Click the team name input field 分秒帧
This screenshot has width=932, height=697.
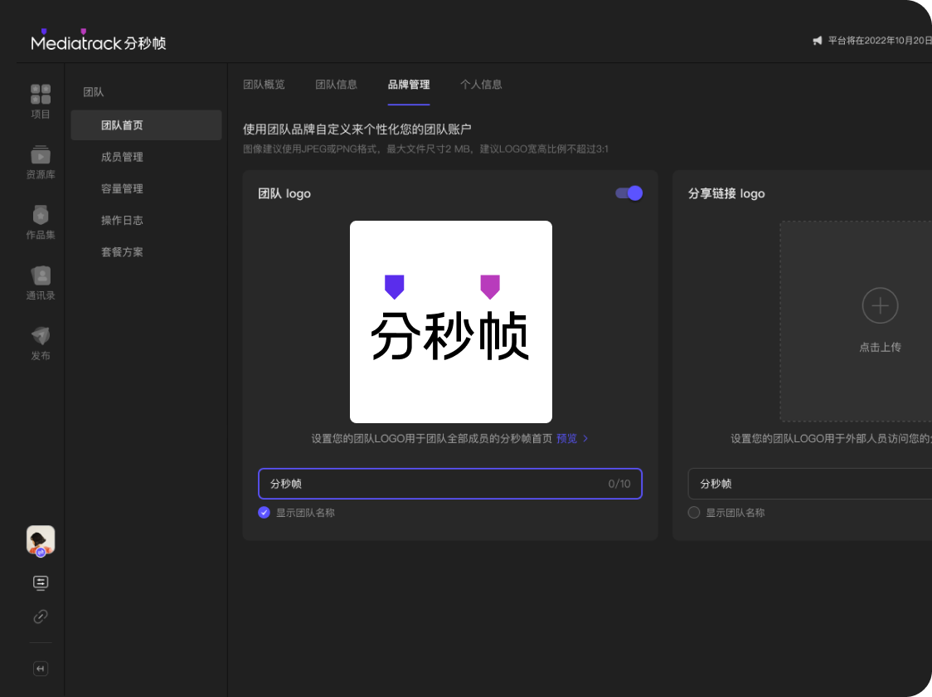[x=450, y=484]
